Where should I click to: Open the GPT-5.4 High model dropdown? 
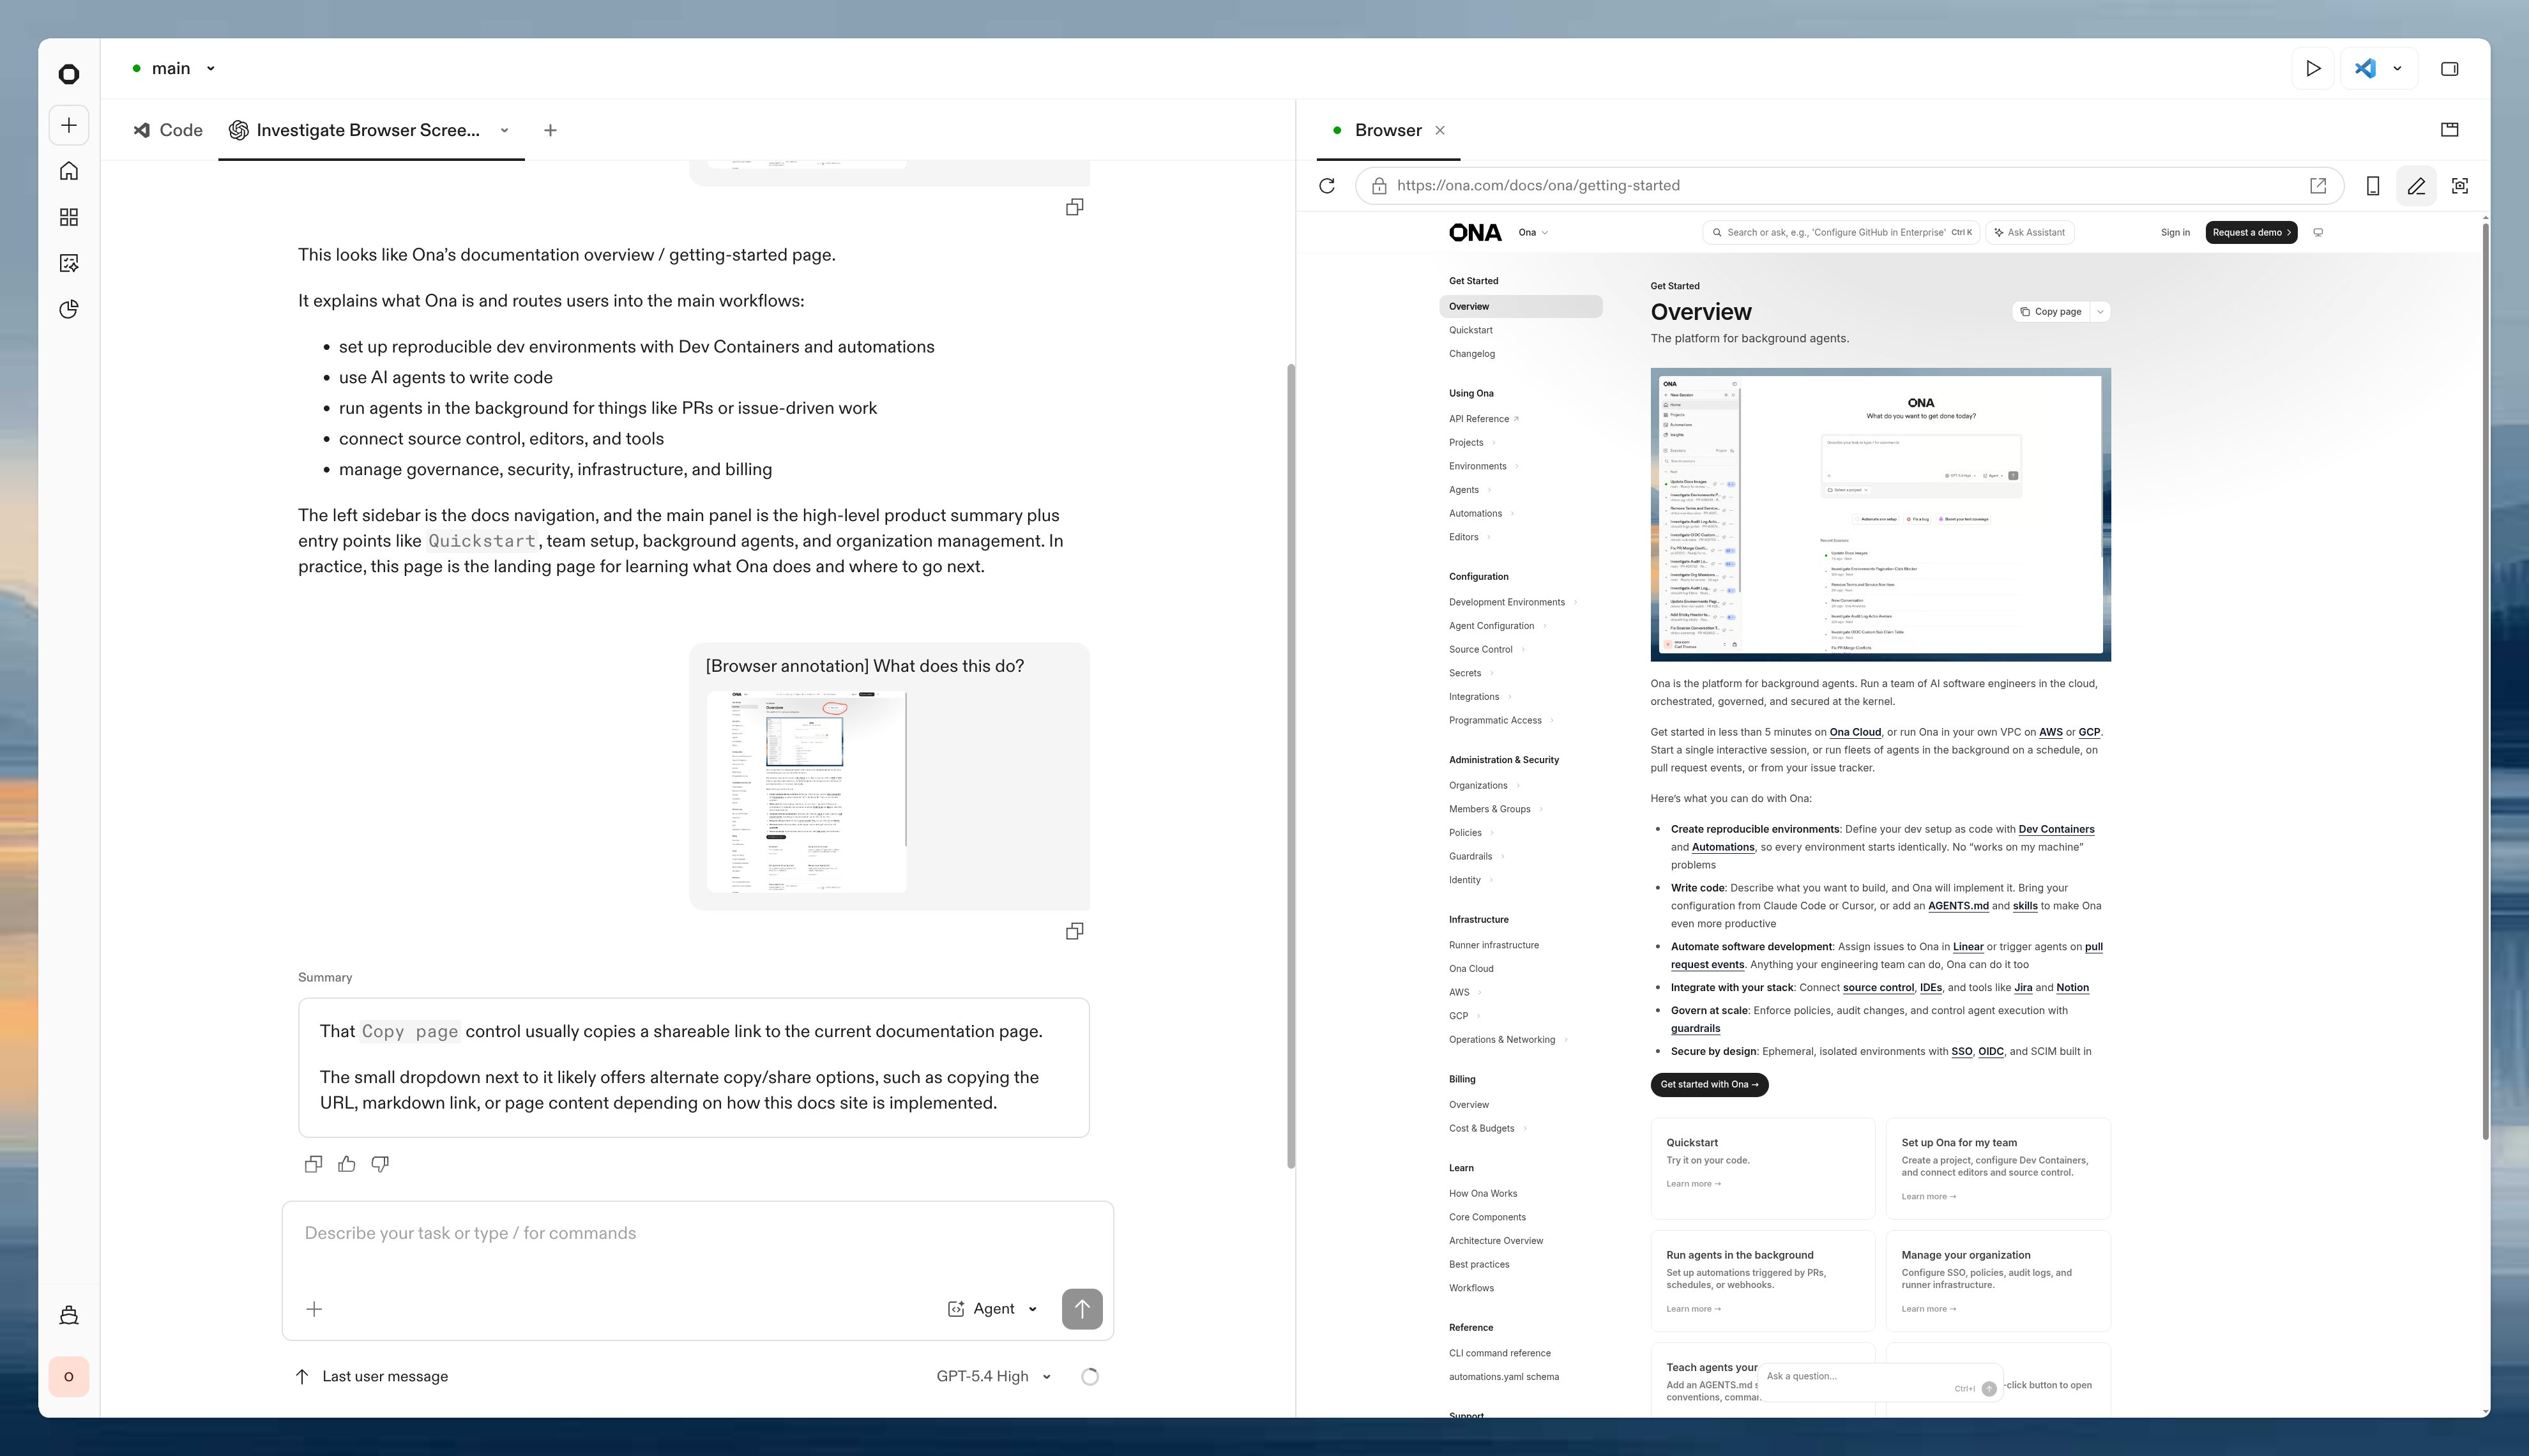coord(993,1377)
